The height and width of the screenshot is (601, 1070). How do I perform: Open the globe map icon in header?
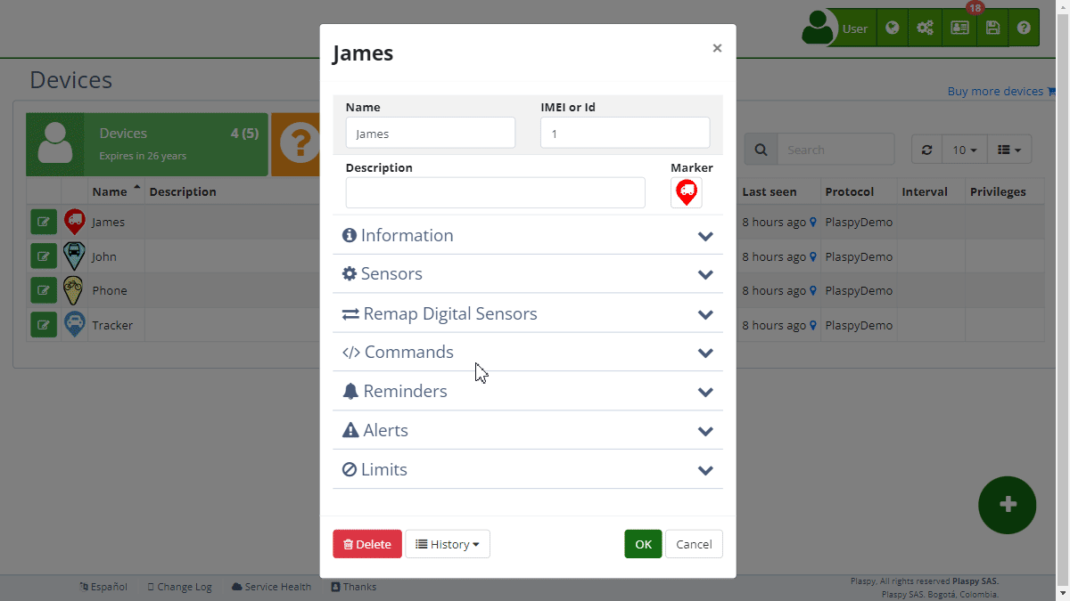coord(892,28)
